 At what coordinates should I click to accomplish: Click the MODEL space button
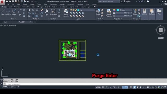(98, 87)
